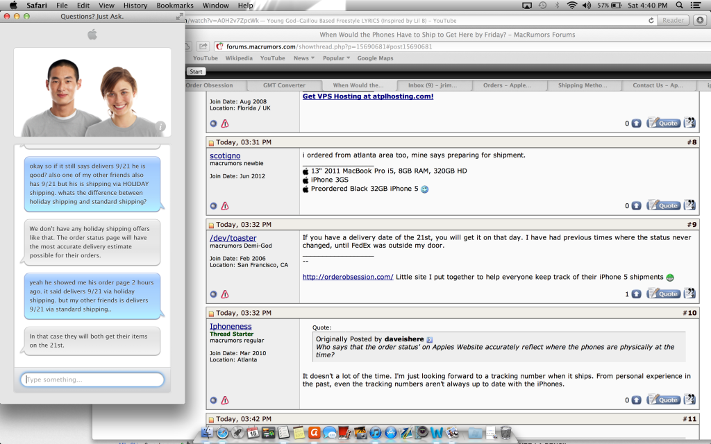Open Spotlight search magnifier
The height and width of the screenshot is (444, 711).
[679, 6]
